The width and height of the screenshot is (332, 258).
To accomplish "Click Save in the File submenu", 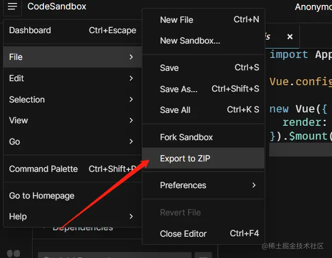I will (203, 68).
